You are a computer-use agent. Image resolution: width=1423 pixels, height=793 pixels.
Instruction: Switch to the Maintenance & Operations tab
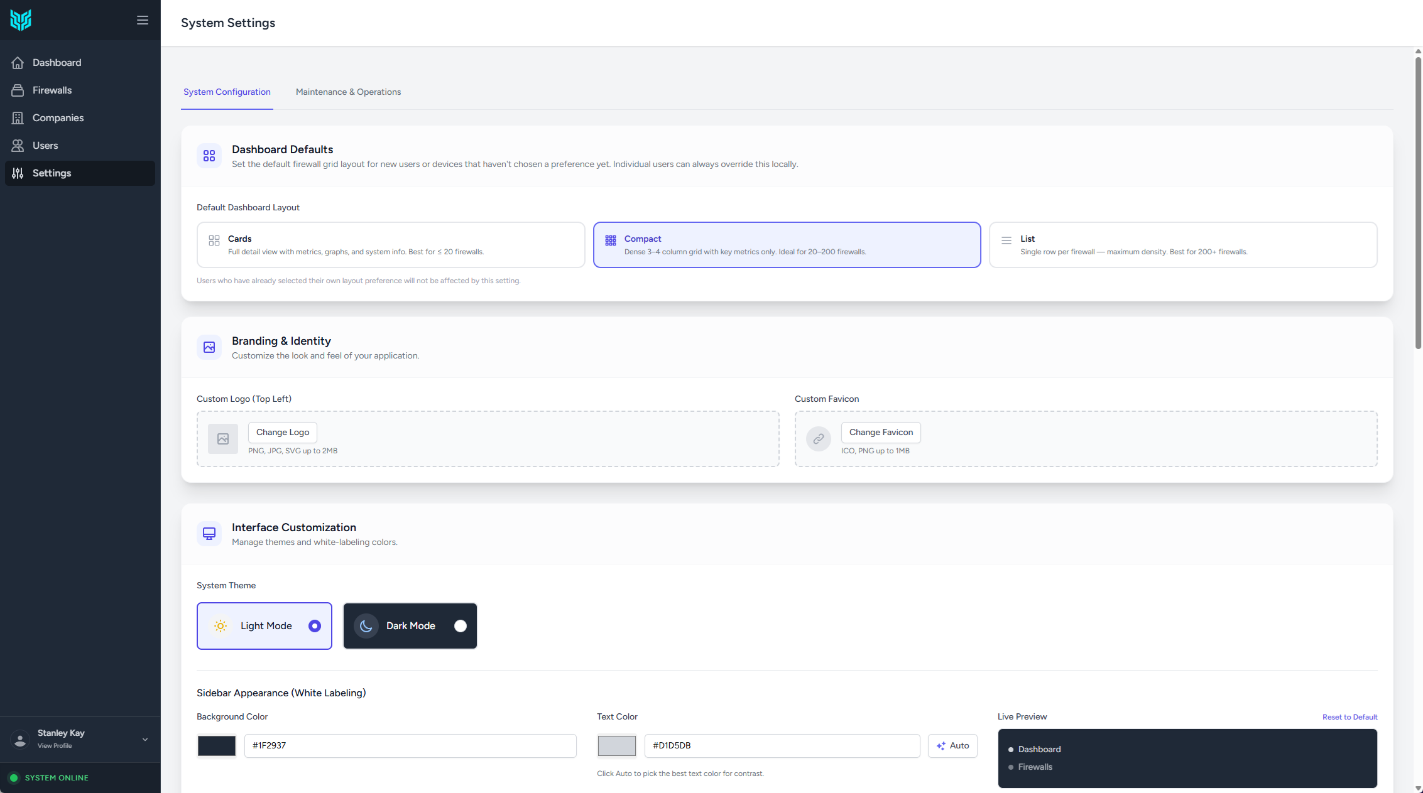[348, 92]
